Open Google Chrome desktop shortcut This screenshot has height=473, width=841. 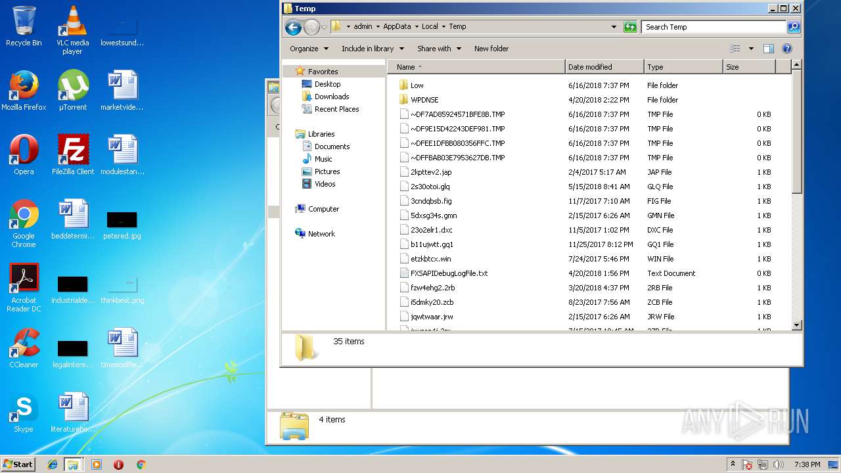click(x=24, y=223)
